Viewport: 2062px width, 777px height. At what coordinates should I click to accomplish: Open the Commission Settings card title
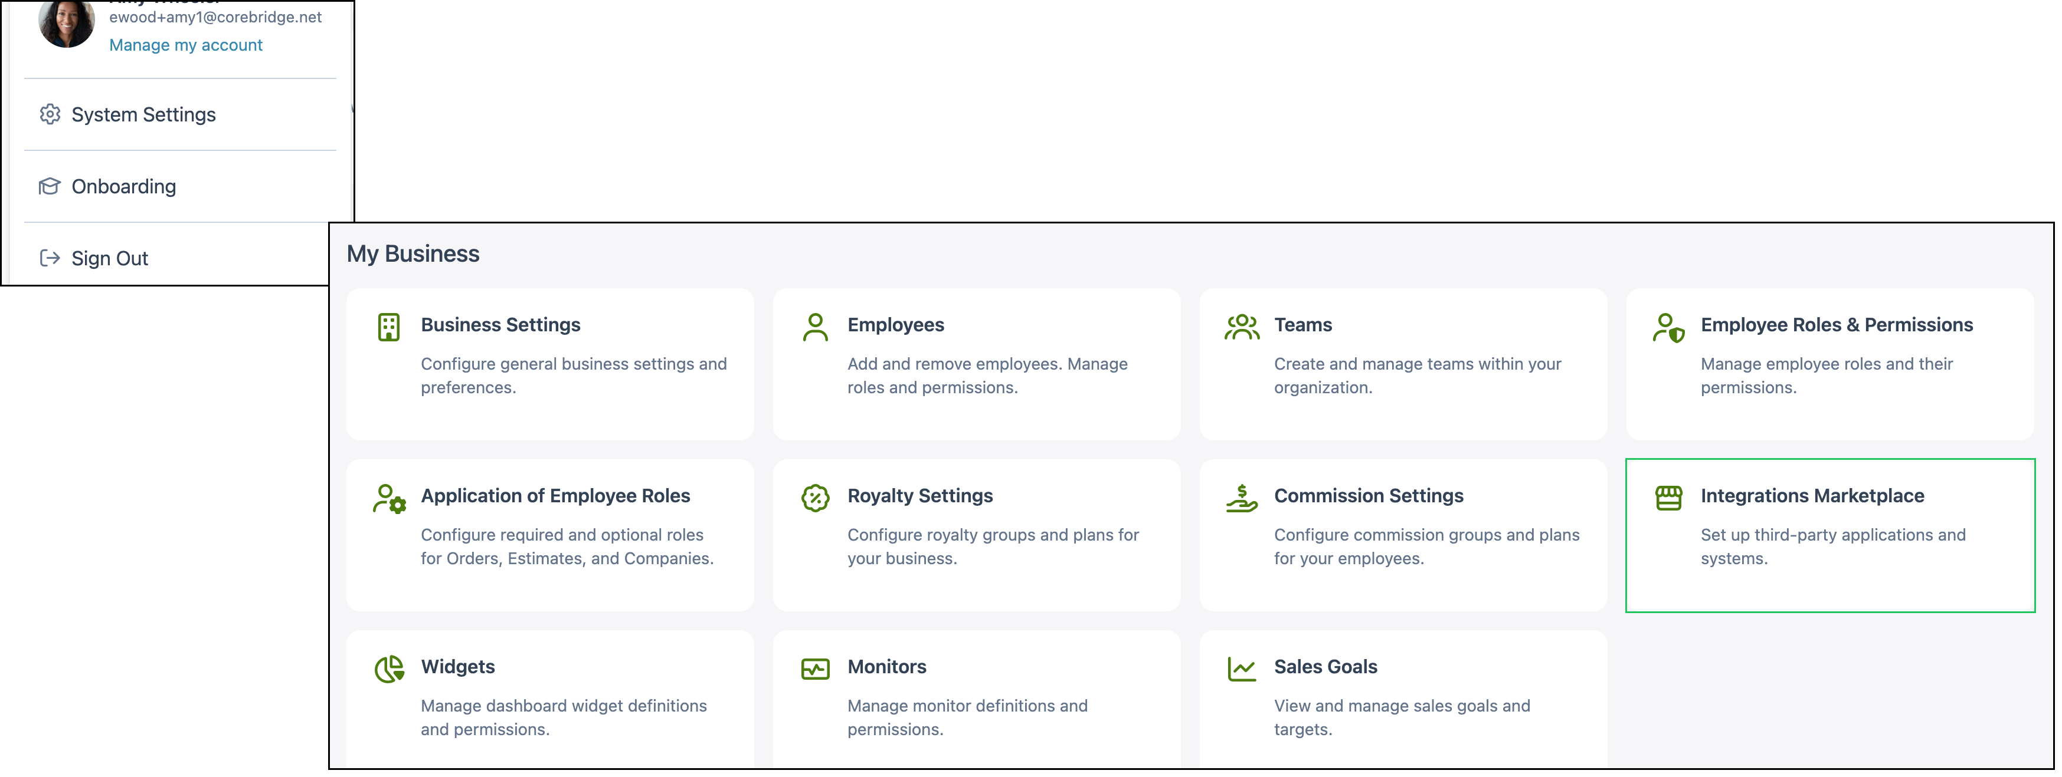click(1369, 496)
